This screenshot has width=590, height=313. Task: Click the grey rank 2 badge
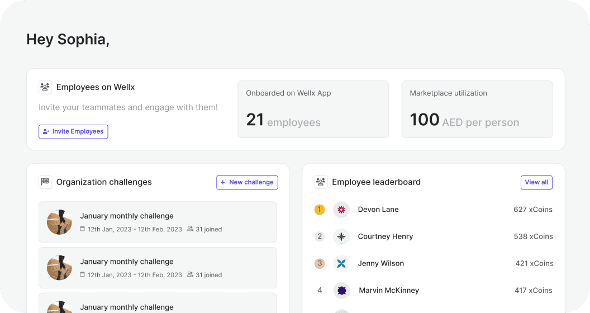(x=320, y=236)
